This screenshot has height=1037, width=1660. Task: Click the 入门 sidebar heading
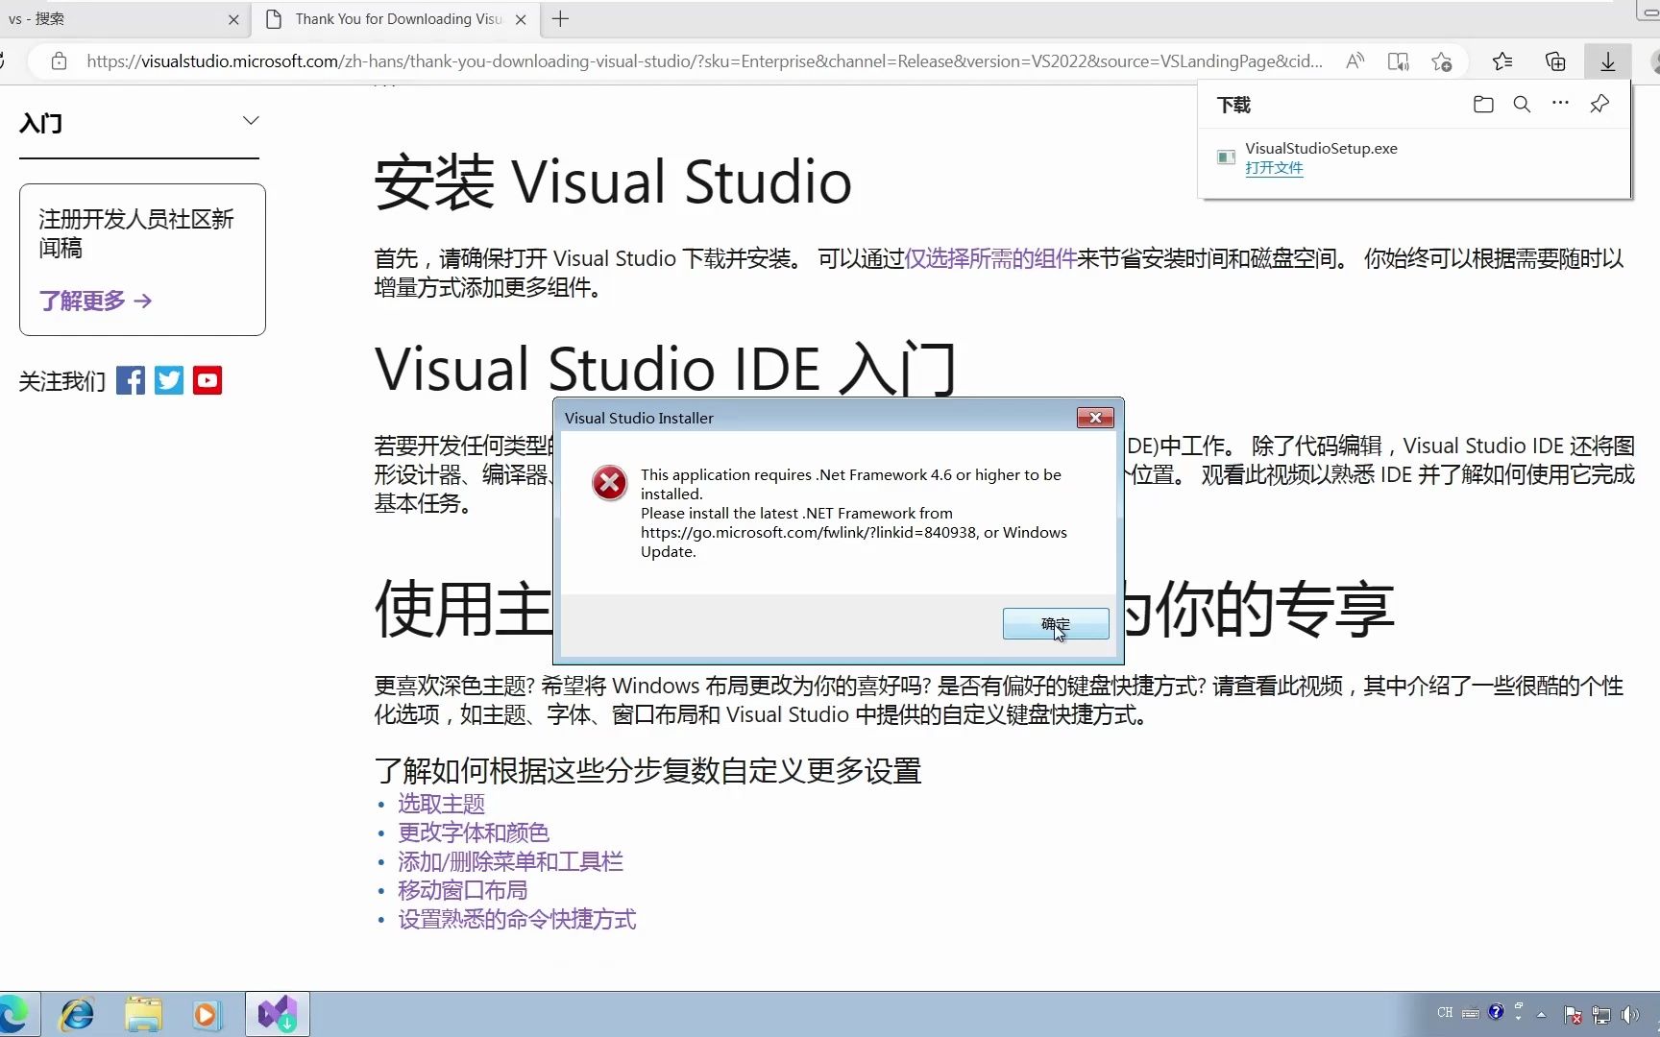point(40,124)
